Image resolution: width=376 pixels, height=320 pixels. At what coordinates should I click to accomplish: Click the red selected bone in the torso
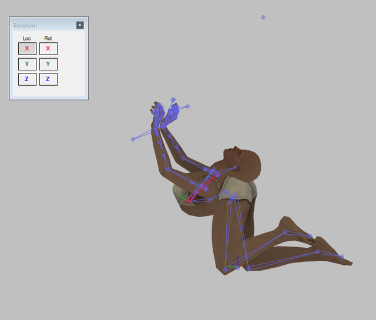[203, 188]
